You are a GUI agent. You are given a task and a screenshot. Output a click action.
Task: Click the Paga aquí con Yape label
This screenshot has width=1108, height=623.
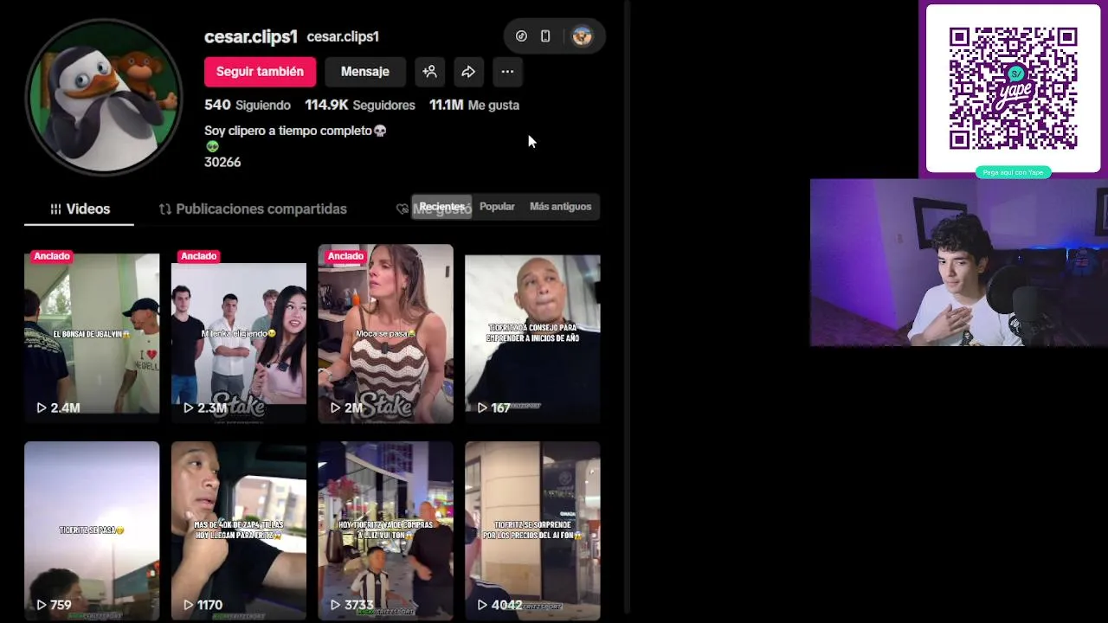point(1013,172)
